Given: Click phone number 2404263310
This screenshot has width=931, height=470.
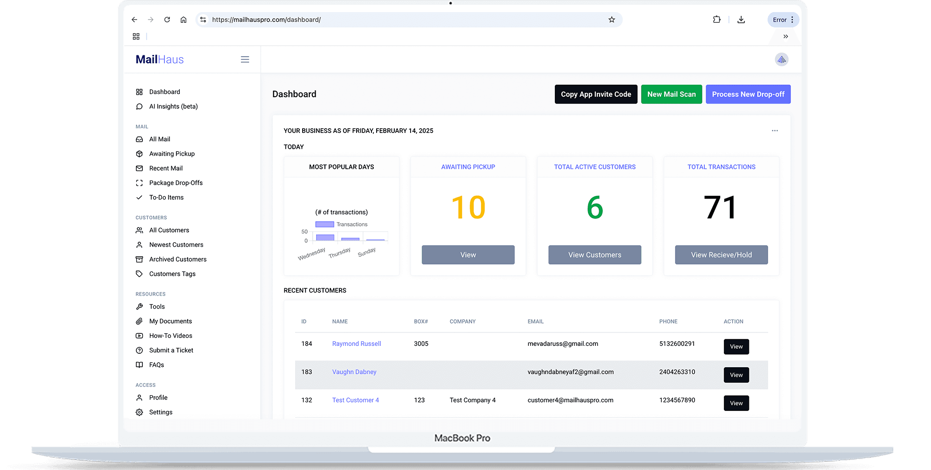Looking at the screenshot, I should (x=677, y=372).
